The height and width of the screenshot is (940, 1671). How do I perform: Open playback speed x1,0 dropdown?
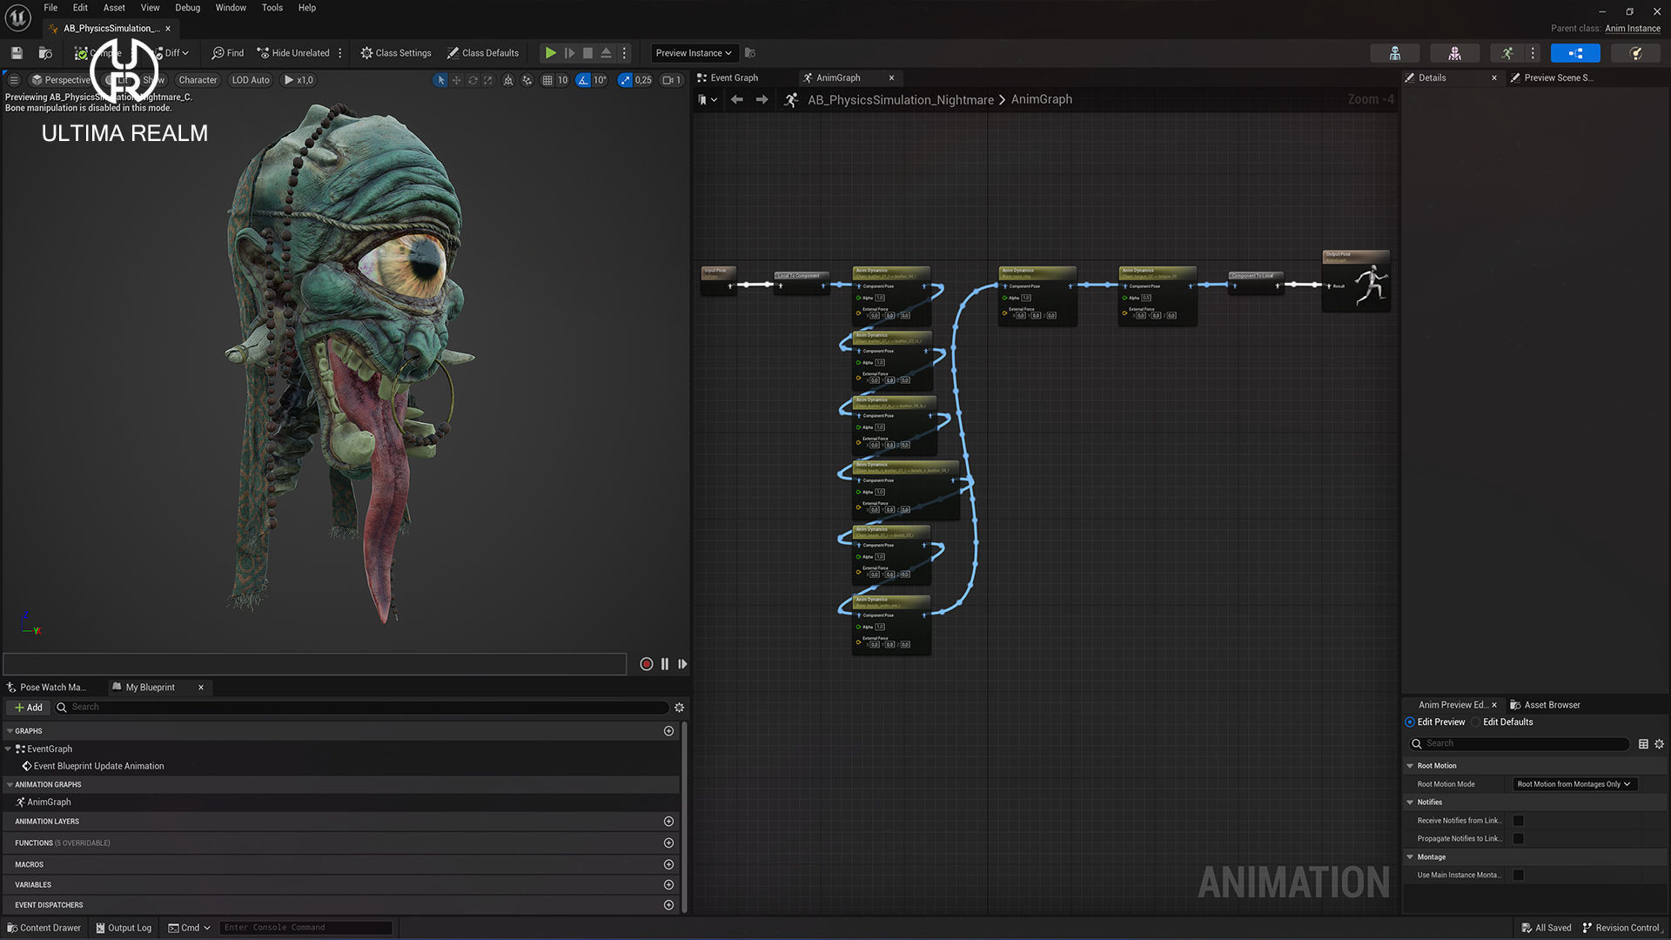[299, 80]
